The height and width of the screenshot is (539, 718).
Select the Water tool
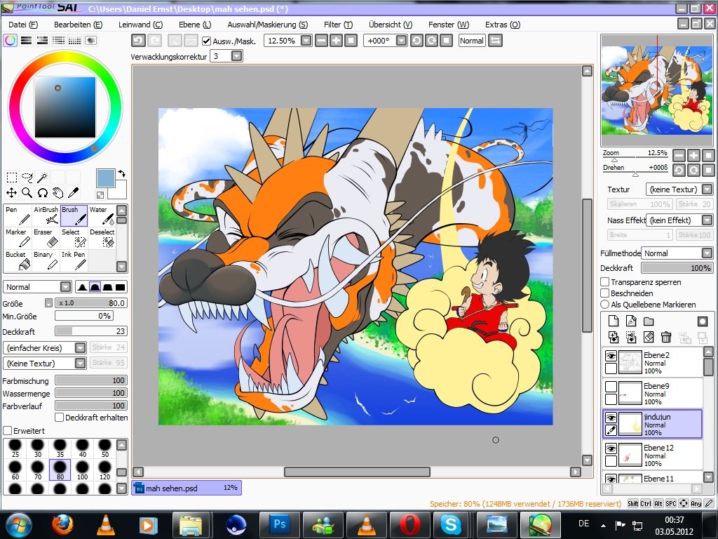102,215
